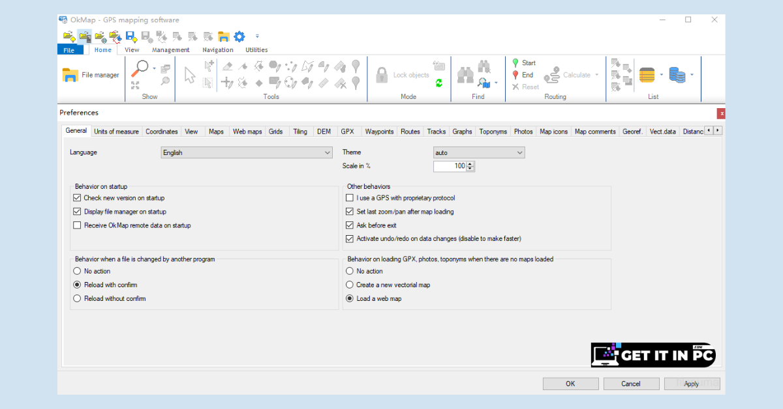Expand the database list dropdown arrow
The width and height of the screenshot is (783, 409).
click(692, 75)
